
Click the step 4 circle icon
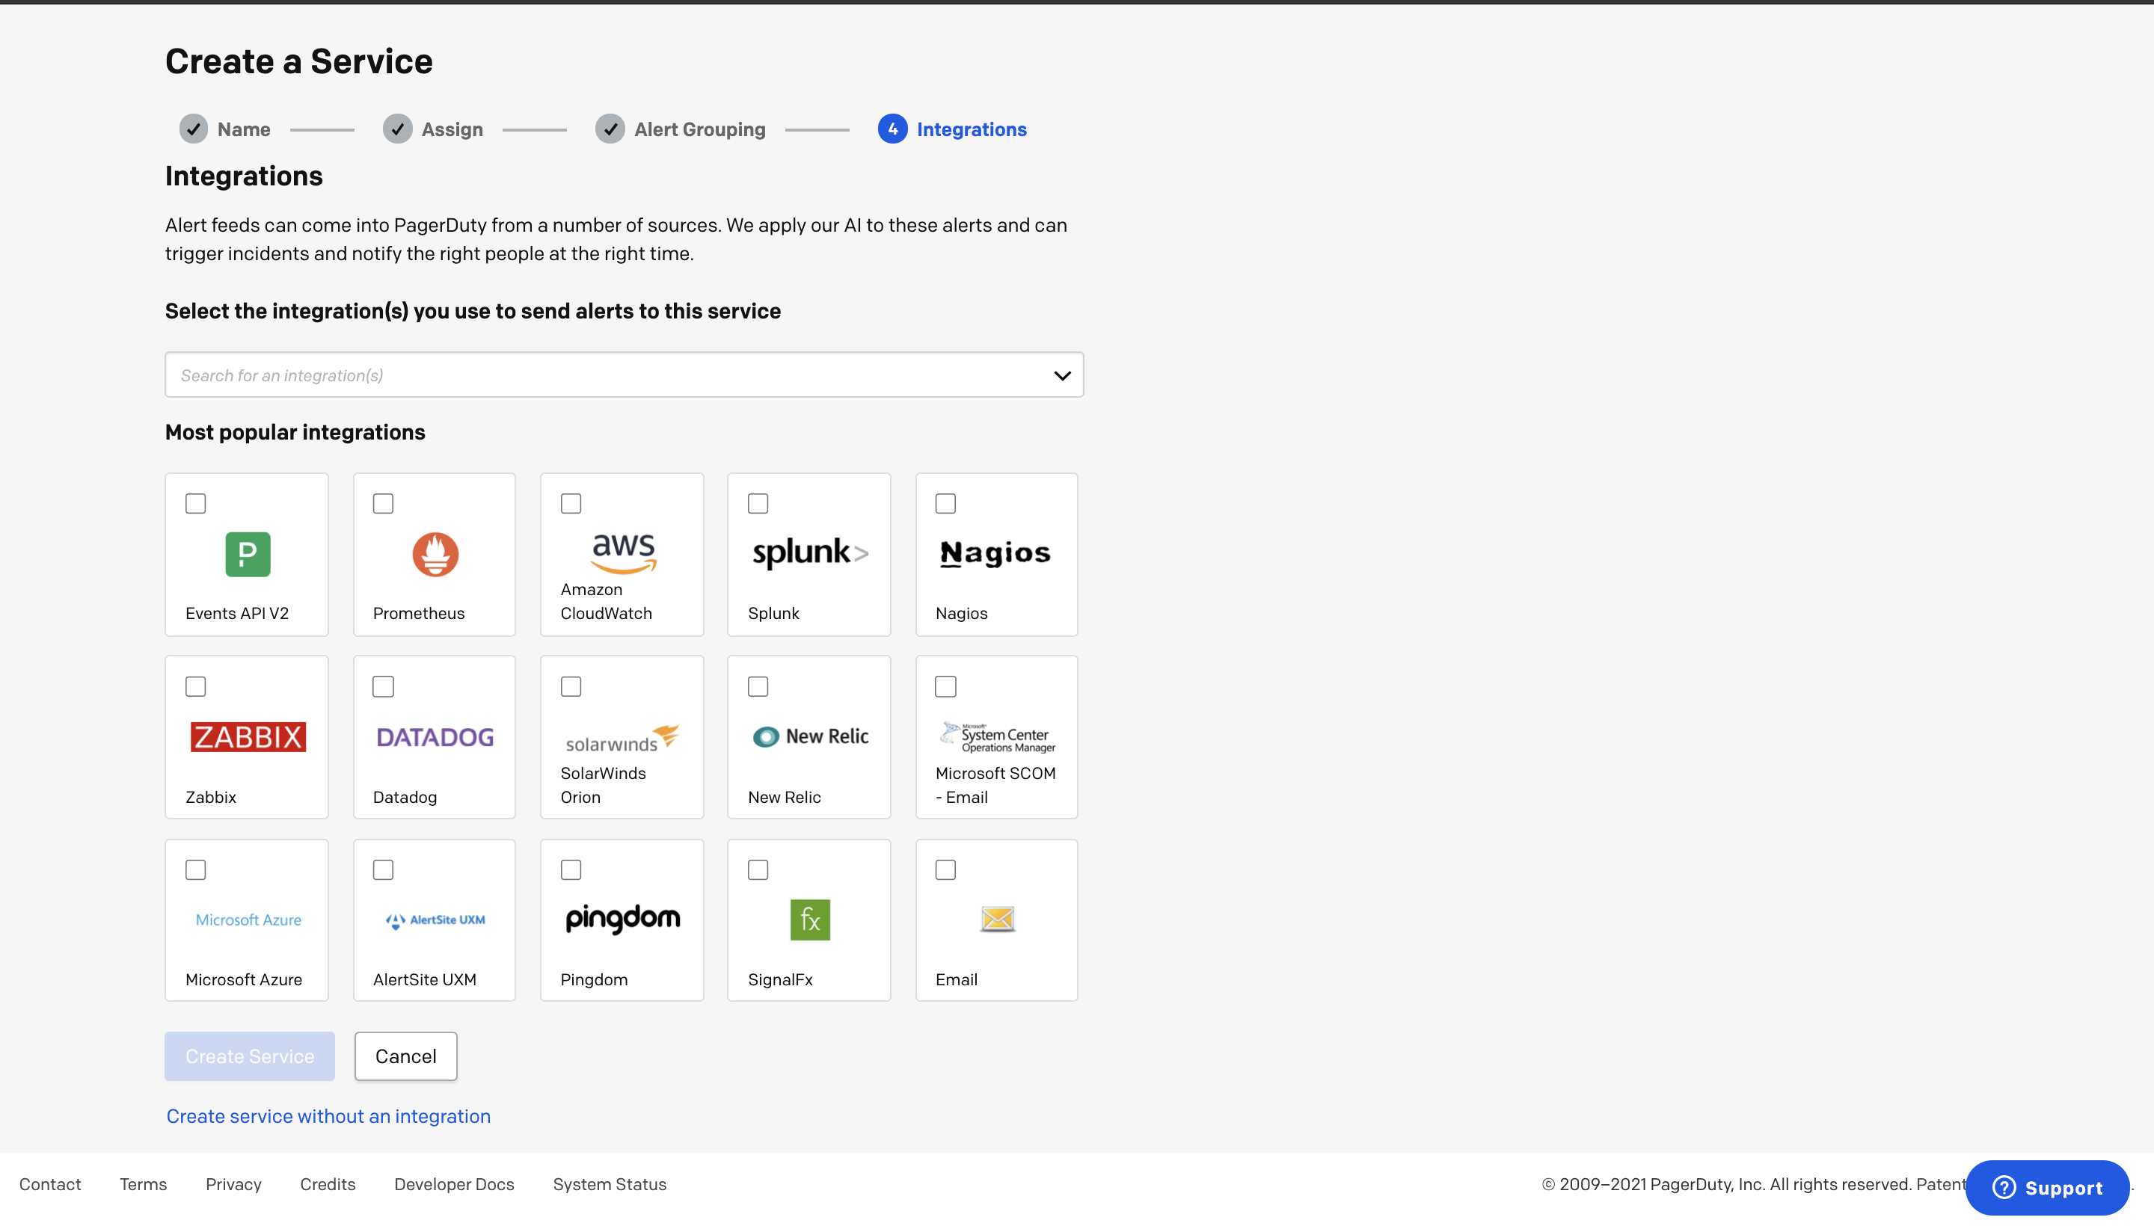click(x=893, y=129)
